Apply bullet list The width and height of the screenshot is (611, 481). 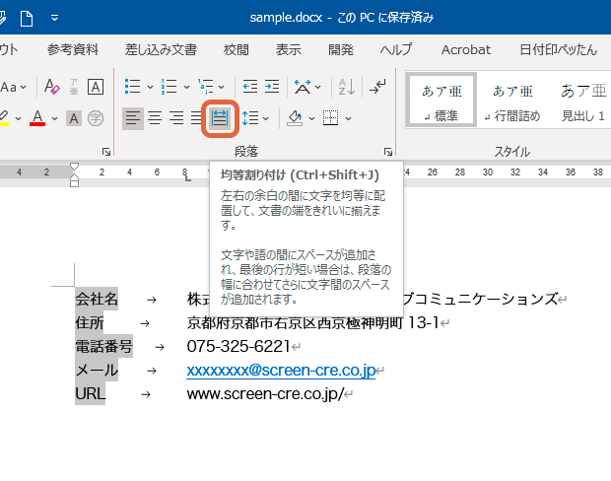coord(132,87)
